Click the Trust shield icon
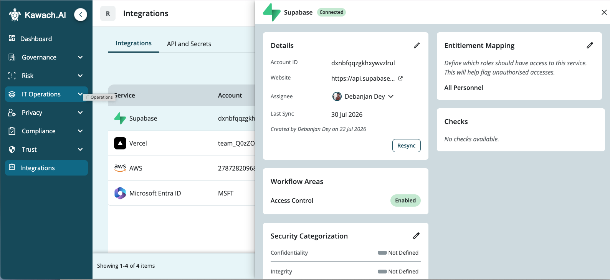 pyautogui.click(x=12, y=149)
